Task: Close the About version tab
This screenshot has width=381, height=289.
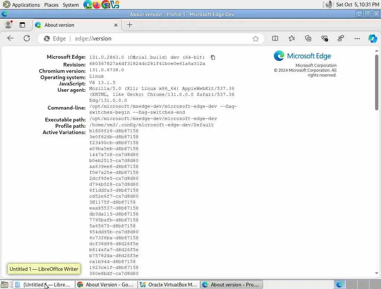Action: 116,25
